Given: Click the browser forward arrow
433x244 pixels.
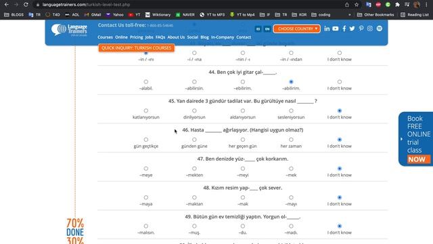Looking at the screenshot, I should tap(16, 5).
